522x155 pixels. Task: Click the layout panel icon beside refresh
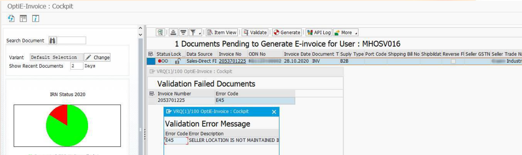23,19
